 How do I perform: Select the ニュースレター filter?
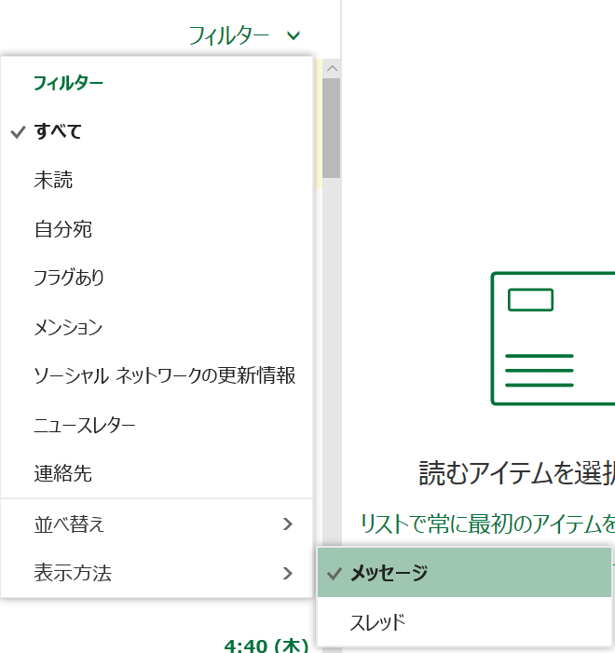(x=157, y=425)
